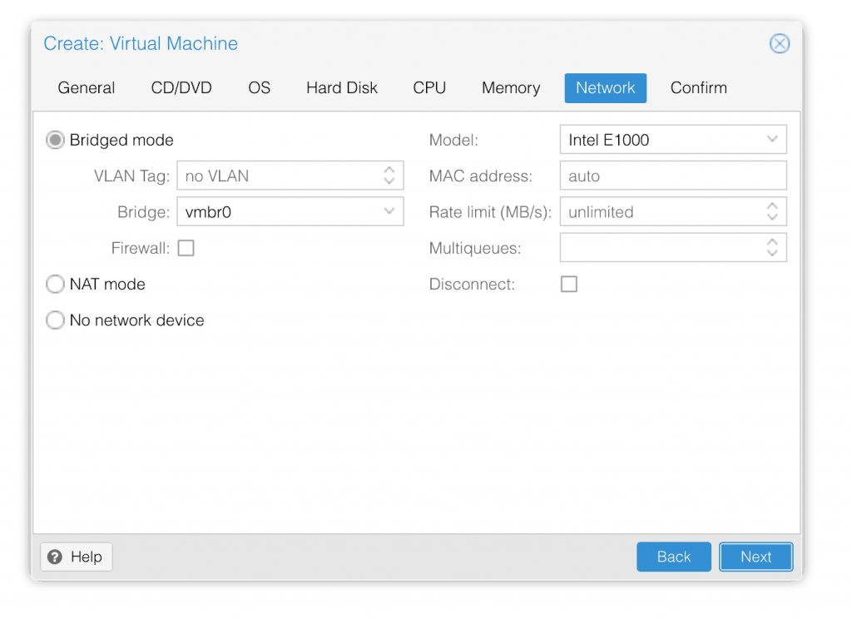Screen dimensions: 852x619
Task: Click the Multiqueues spinner arrows
Action: (x=771, y=247)
